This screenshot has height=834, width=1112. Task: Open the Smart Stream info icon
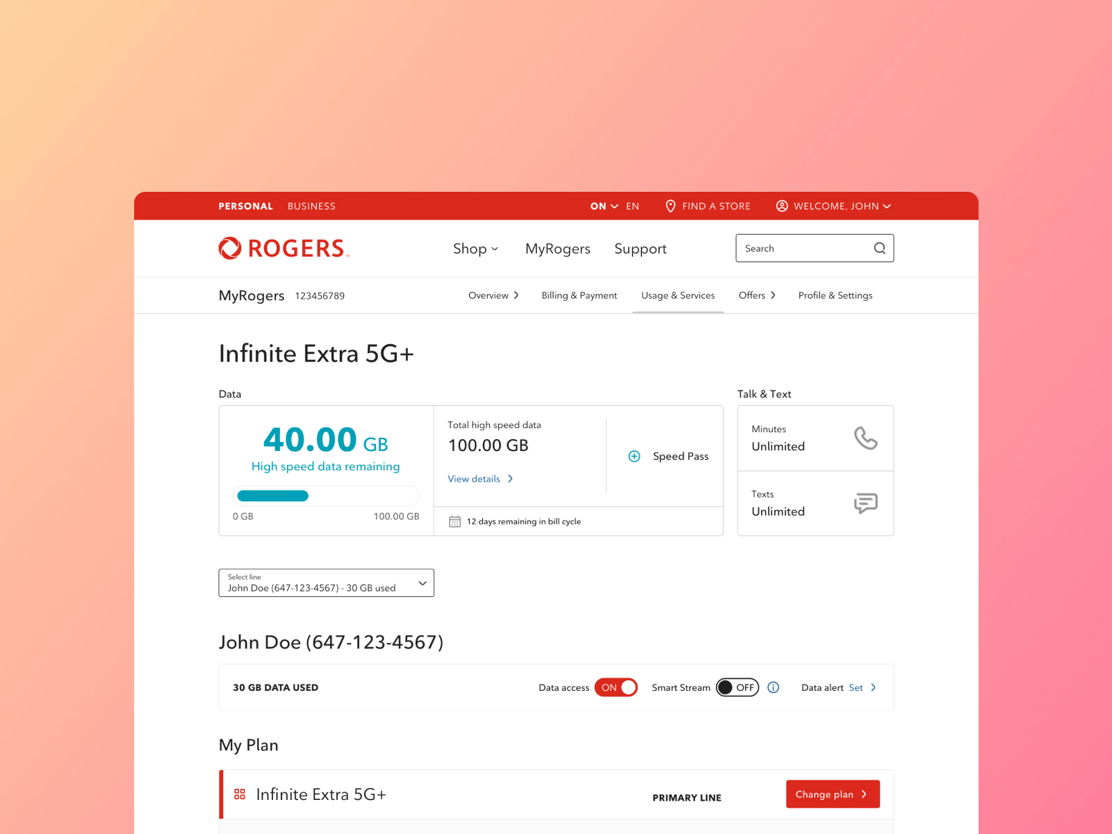click(774, 687)
